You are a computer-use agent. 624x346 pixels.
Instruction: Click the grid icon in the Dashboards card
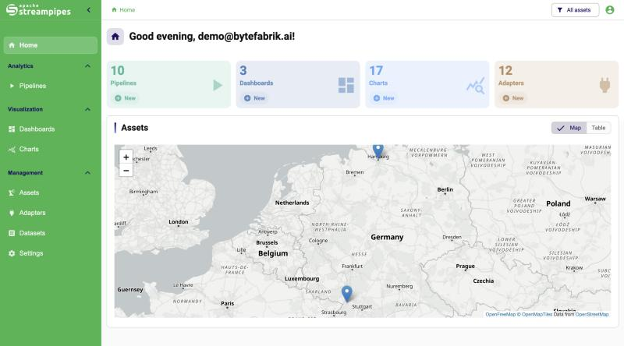tap(346, 85)
